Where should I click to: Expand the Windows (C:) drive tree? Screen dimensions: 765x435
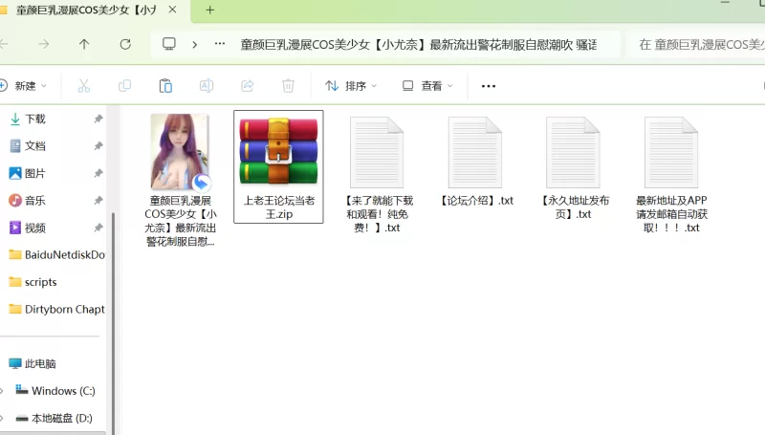tap(2, 391)
